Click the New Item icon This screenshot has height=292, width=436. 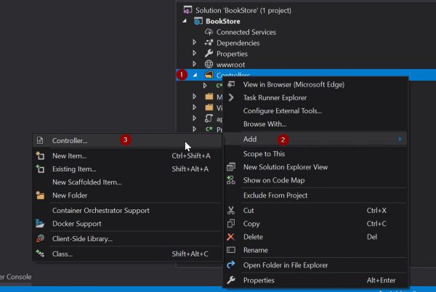click(x=41, y=155)
